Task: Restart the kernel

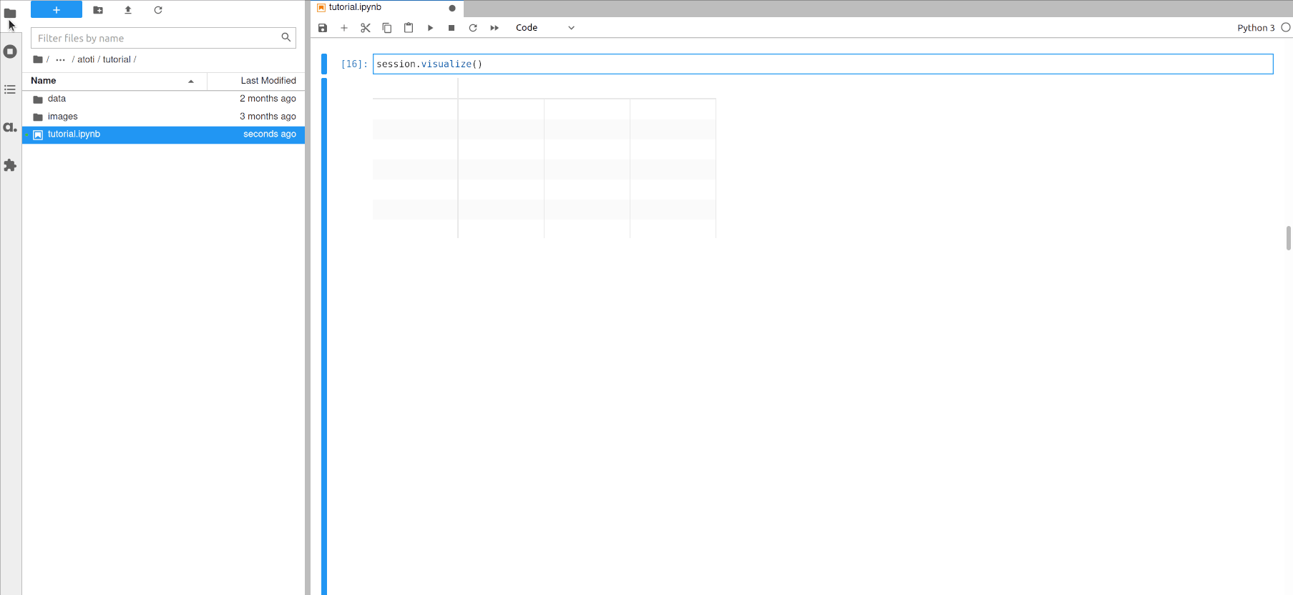Action: click(473, 28)
